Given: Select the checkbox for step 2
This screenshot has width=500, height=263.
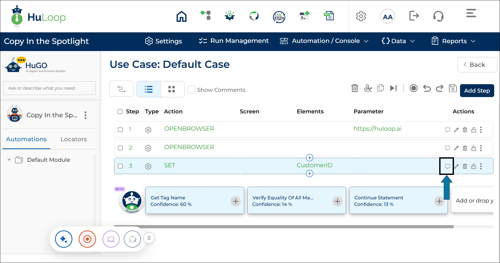Looking at the screenshot, I should 120,148.
